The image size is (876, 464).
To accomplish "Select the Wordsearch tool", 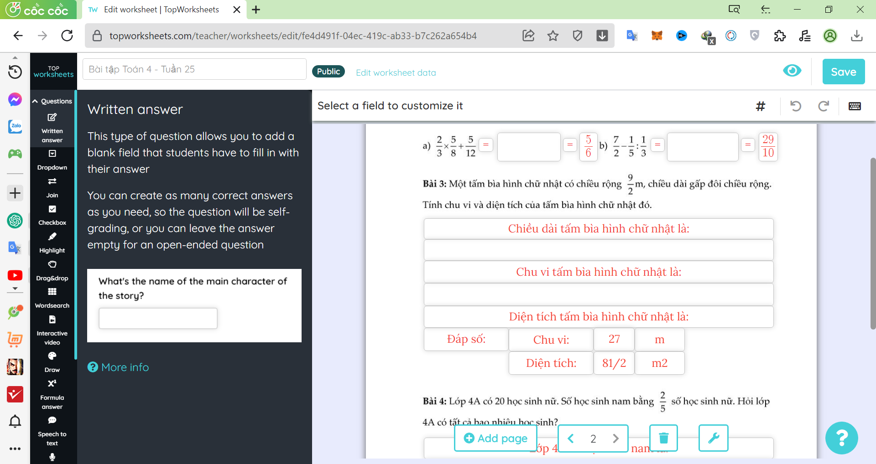I will point(52,298).
